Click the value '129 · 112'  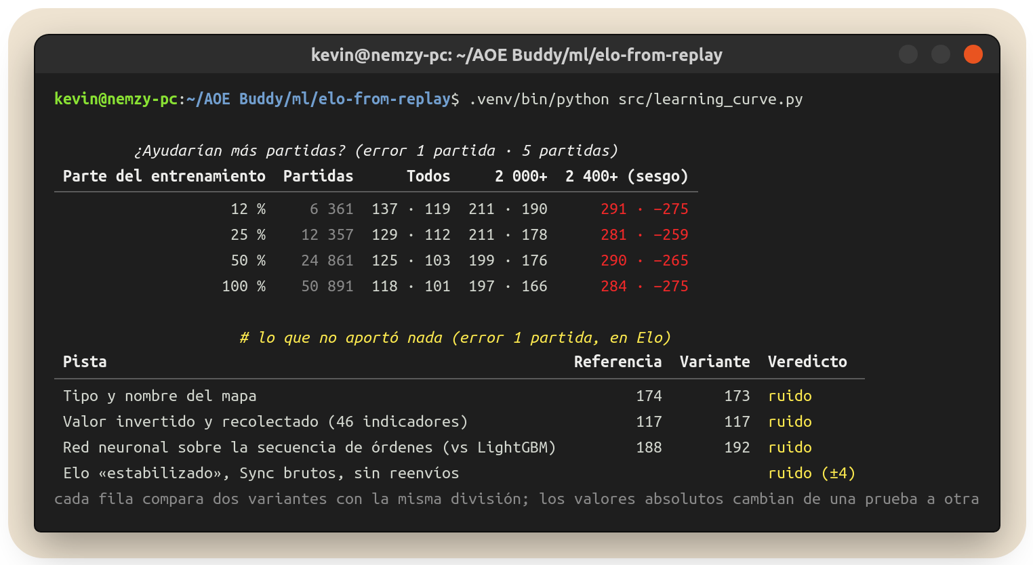[411, 234]
